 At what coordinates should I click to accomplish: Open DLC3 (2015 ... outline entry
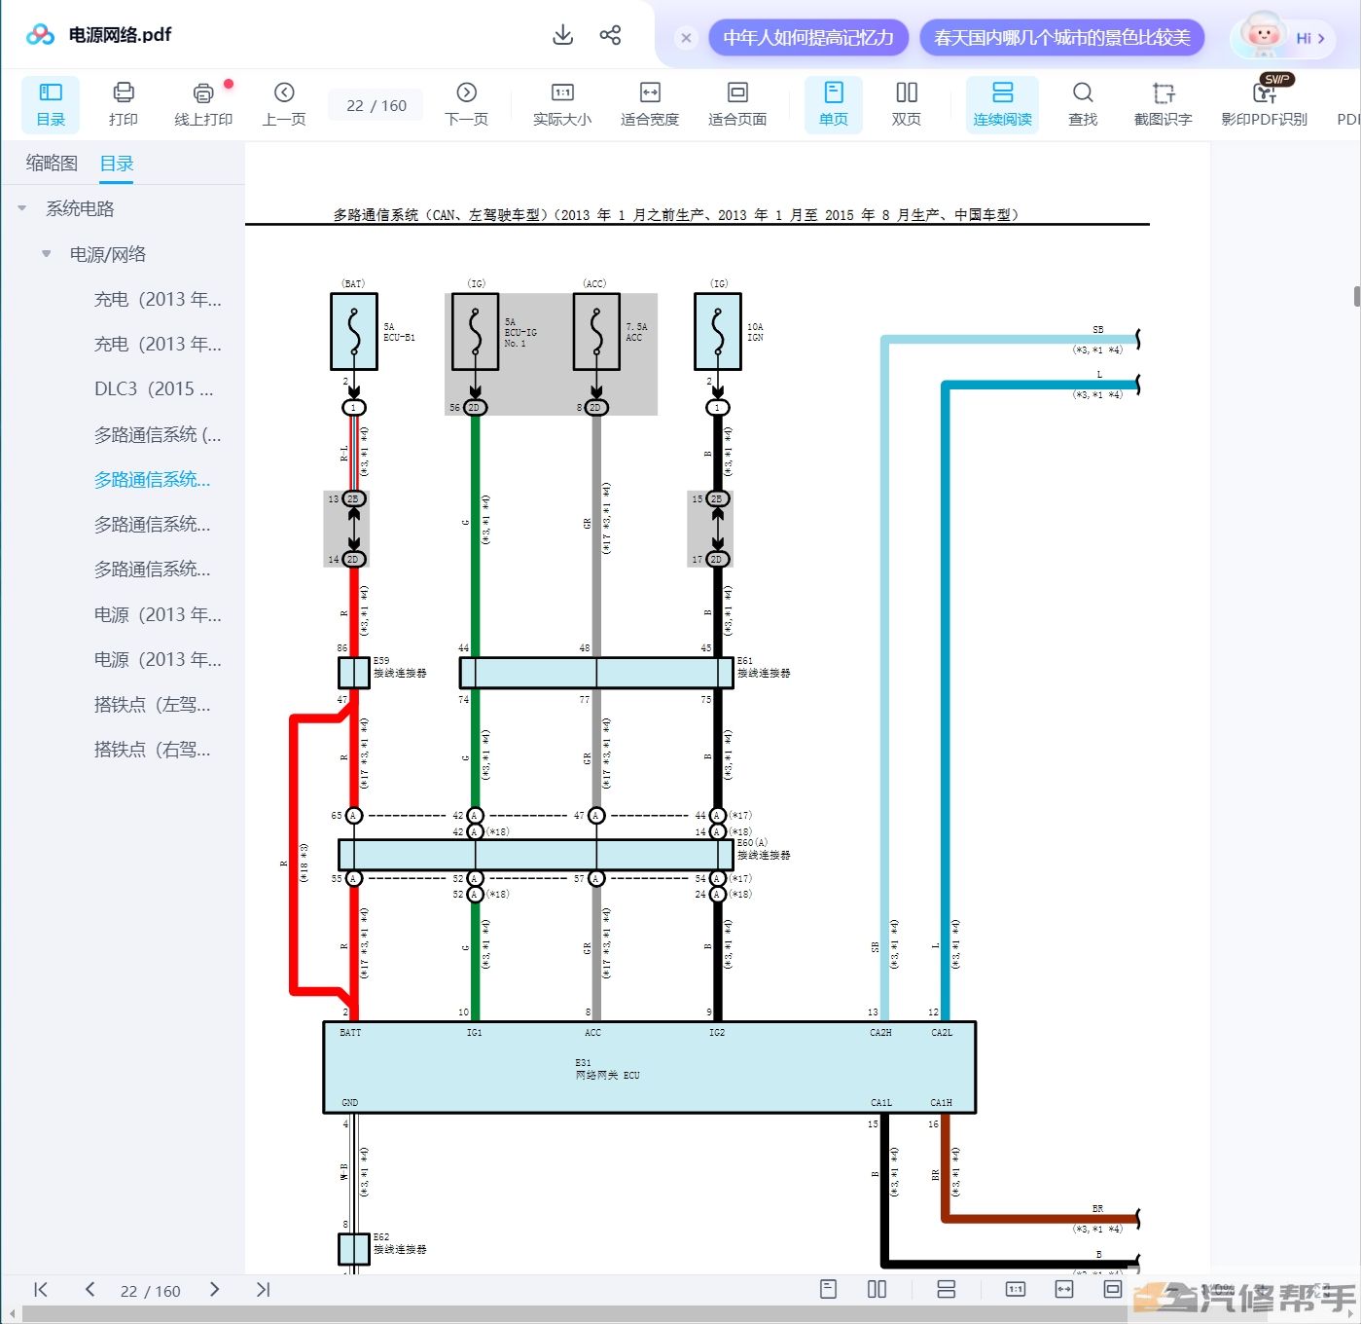pyautogui.click(x=154, y=388)
